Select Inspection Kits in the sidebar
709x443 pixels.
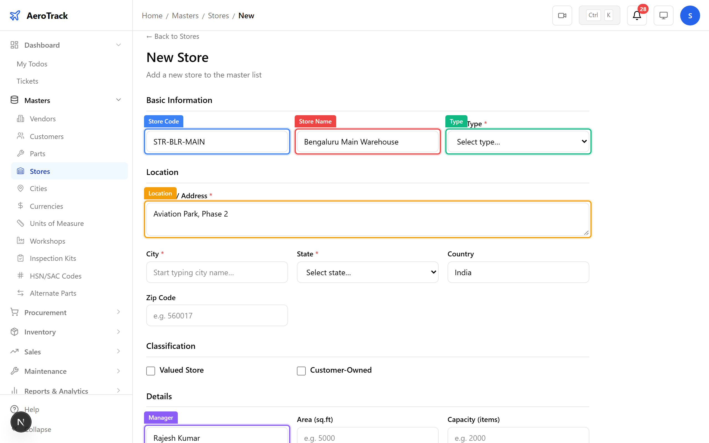[x=53, y=258]
